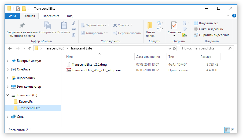The width and height of the screenshot is (243, 139).
Task: Collapse Transcend (G:) tree node
Action: (8, 95)
